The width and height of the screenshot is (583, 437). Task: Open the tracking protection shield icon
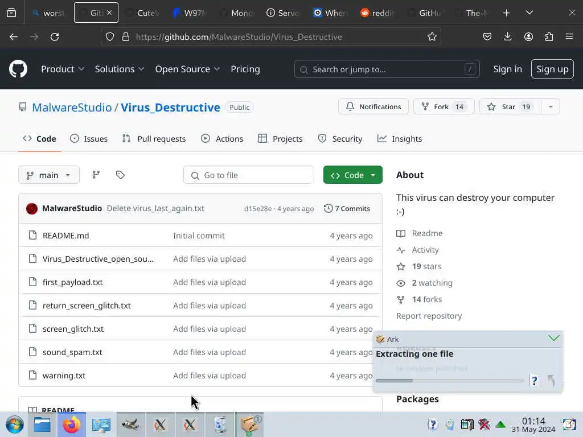click(110, 37)
